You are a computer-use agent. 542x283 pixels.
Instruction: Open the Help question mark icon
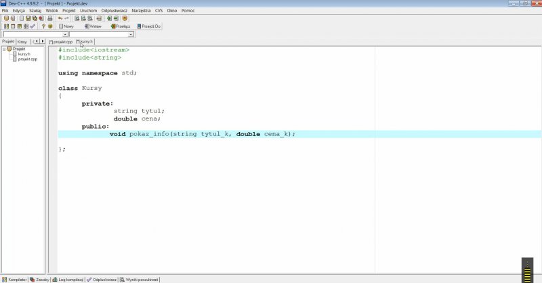point(43,26)
